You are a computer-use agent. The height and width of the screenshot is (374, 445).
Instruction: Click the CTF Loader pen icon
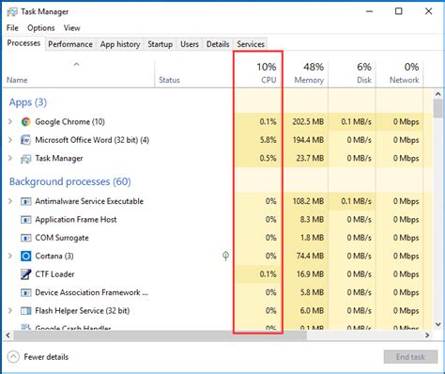(x=25, y=274)
